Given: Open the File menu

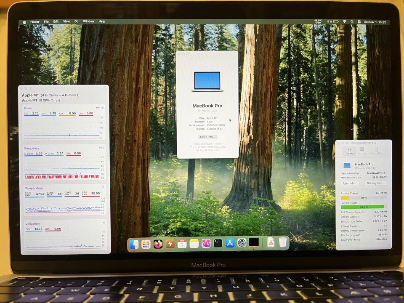Looking at the screenshot, I should click(46, 21).
